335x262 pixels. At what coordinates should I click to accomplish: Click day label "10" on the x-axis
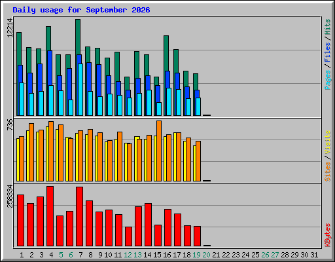tap(108, 255)
